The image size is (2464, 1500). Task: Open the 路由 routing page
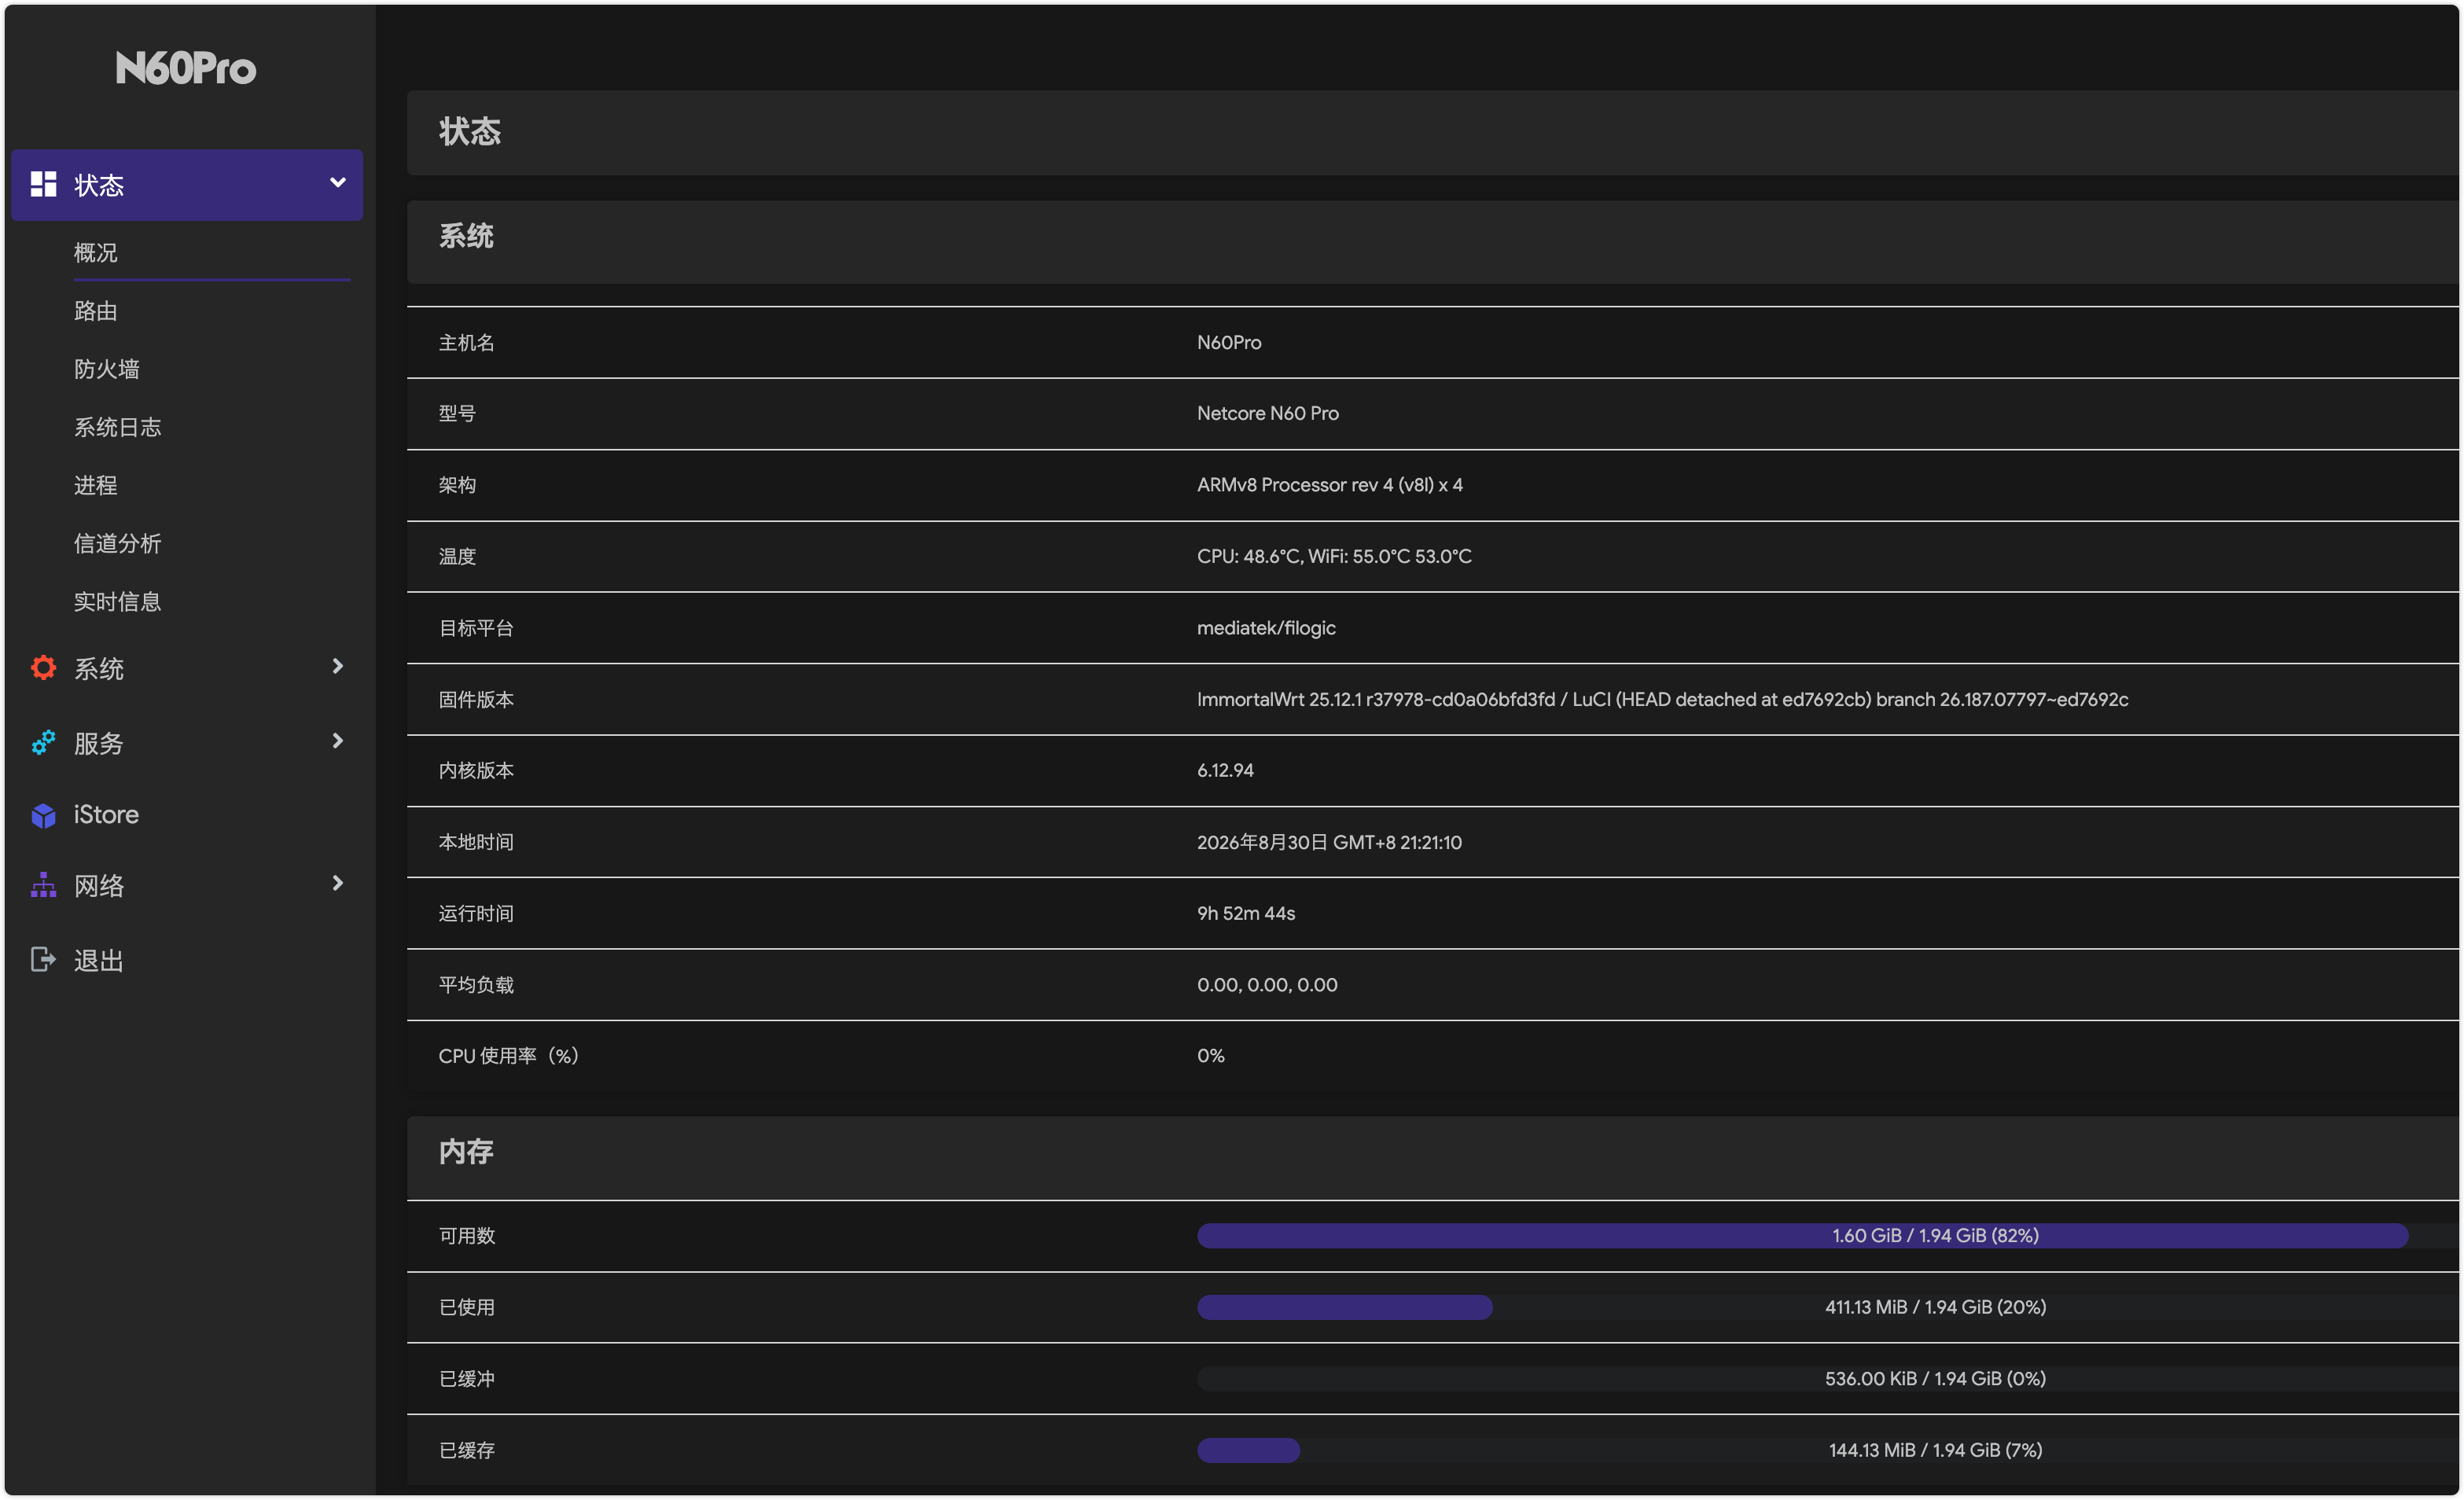pyautogui.click(x=96, y=311)
